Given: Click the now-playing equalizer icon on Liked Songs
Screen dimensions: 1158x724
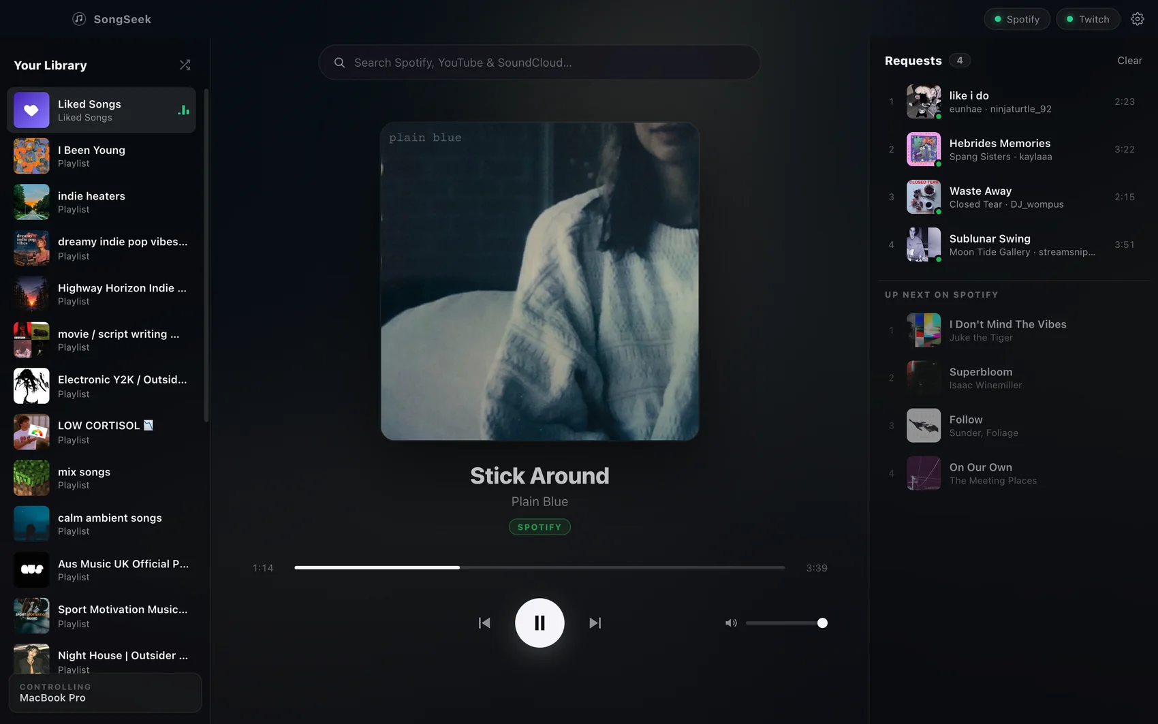Looking at the screenshot, I should pyautogui.click(x=183, y=110).
